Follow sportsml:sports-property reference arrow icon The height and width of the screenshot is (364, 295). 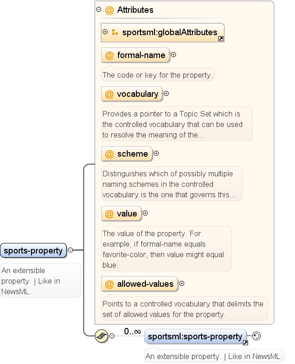245,343
